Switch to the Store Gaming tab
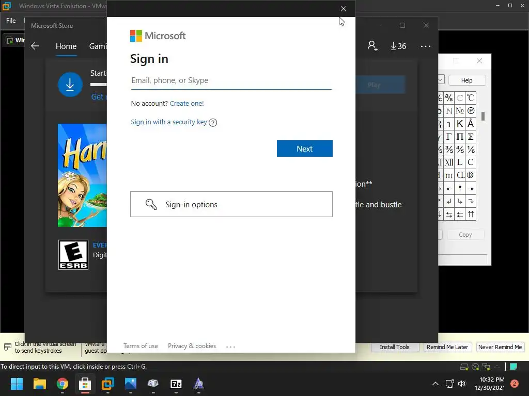The width and height of the screenshot is (529, 396). click(98, 46)
